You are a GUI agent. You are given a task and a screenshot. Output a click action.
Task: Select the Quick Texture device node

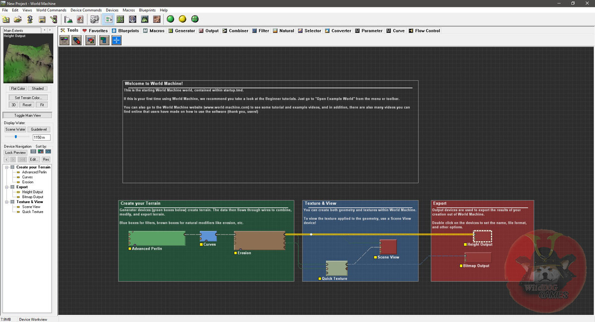pyautogui.click(x=336, y=268)
